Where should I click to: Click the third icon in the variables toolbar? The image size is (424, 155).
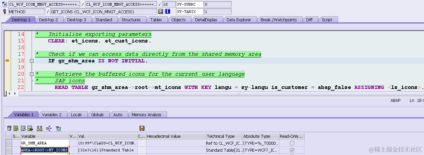pos(23,128)
